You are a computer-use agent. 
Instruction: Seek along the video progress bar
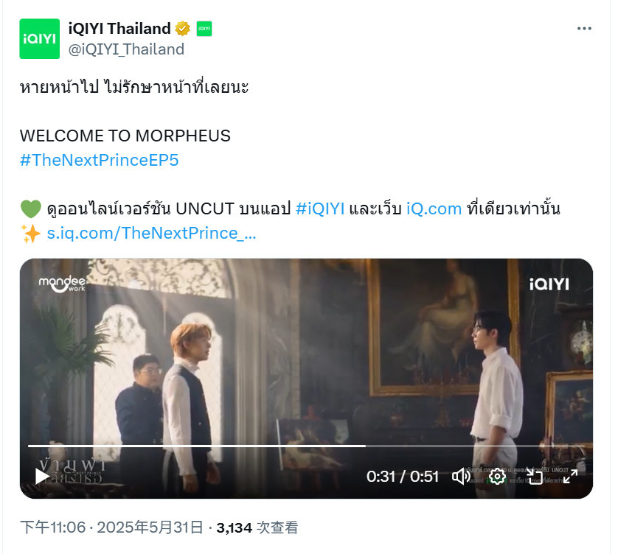coord(306,446)
